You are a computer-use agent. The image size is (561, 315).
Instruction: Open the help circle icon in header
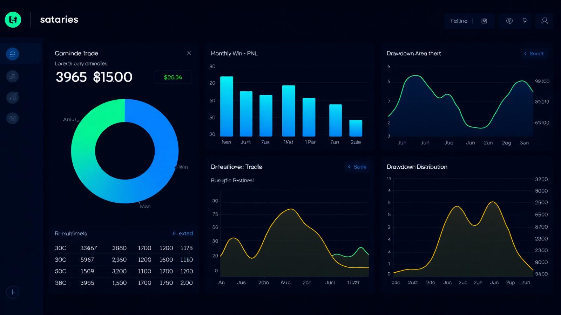click(509, 21)
